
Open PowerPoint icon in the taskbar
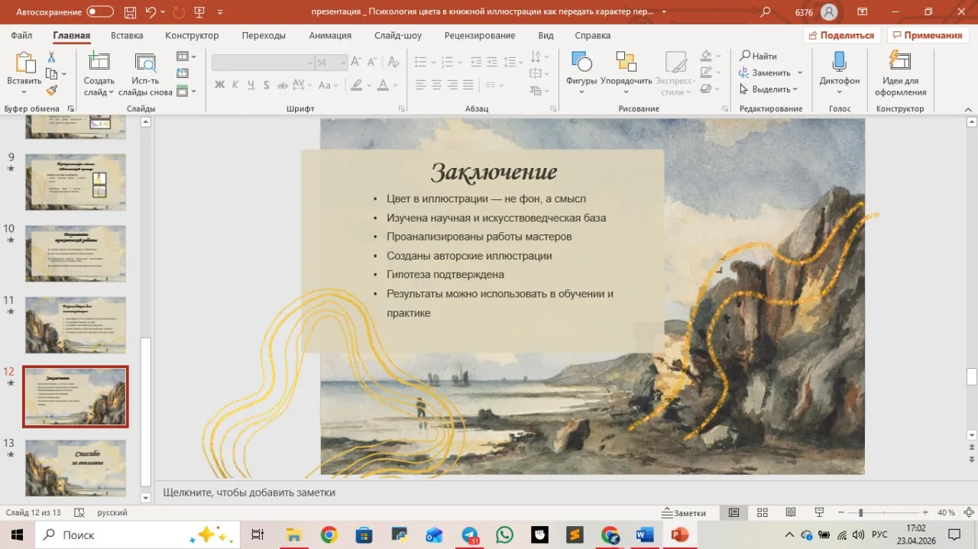click(x=679, y=534)
